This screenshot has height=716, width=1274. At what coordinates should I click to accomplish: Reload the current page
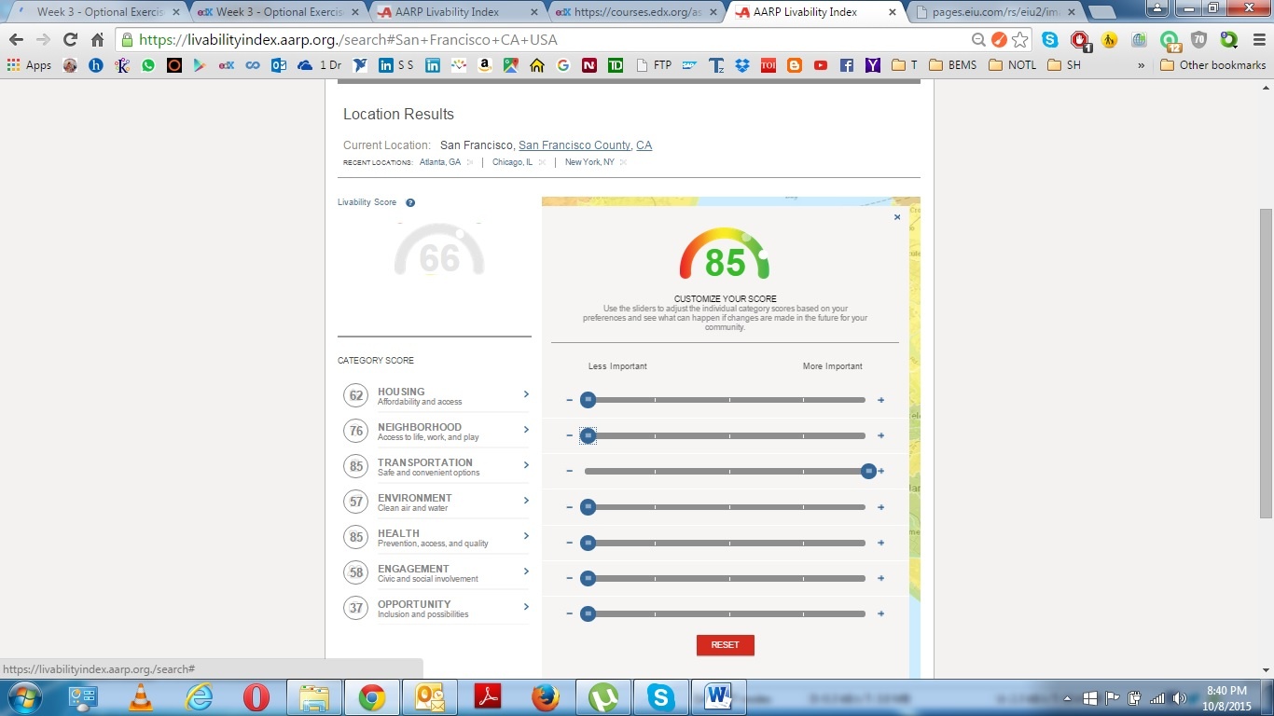70,40
